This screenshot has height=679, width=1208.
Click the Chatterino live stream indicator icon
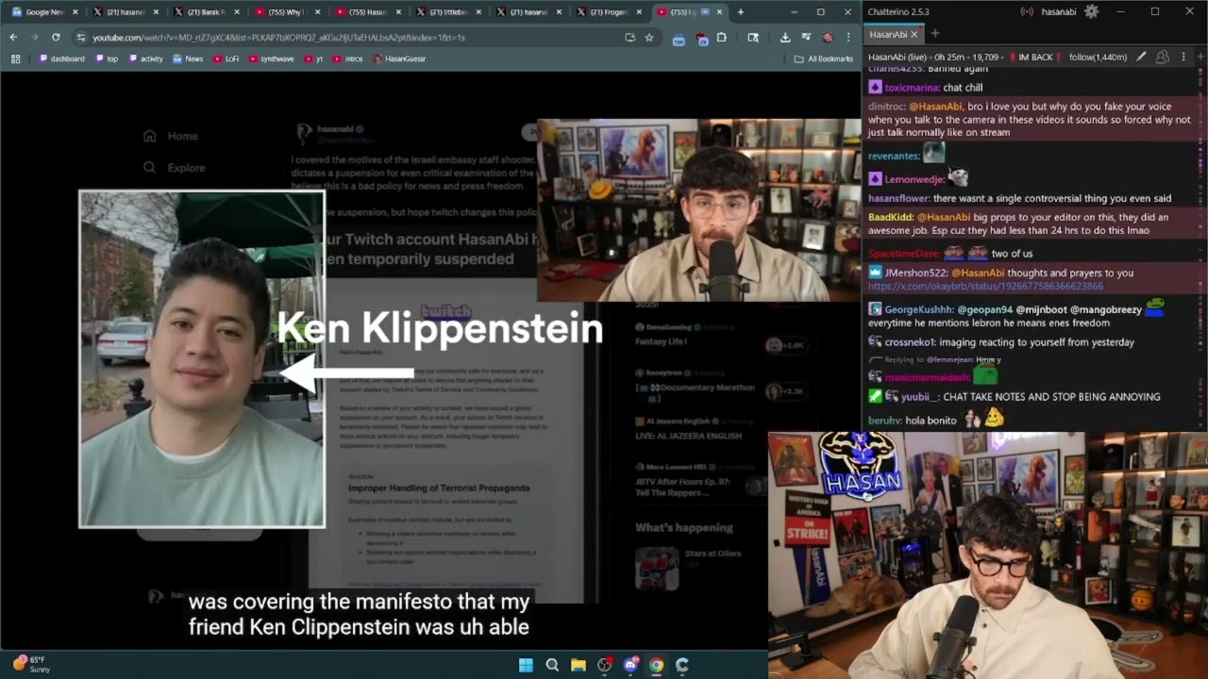1027,11
